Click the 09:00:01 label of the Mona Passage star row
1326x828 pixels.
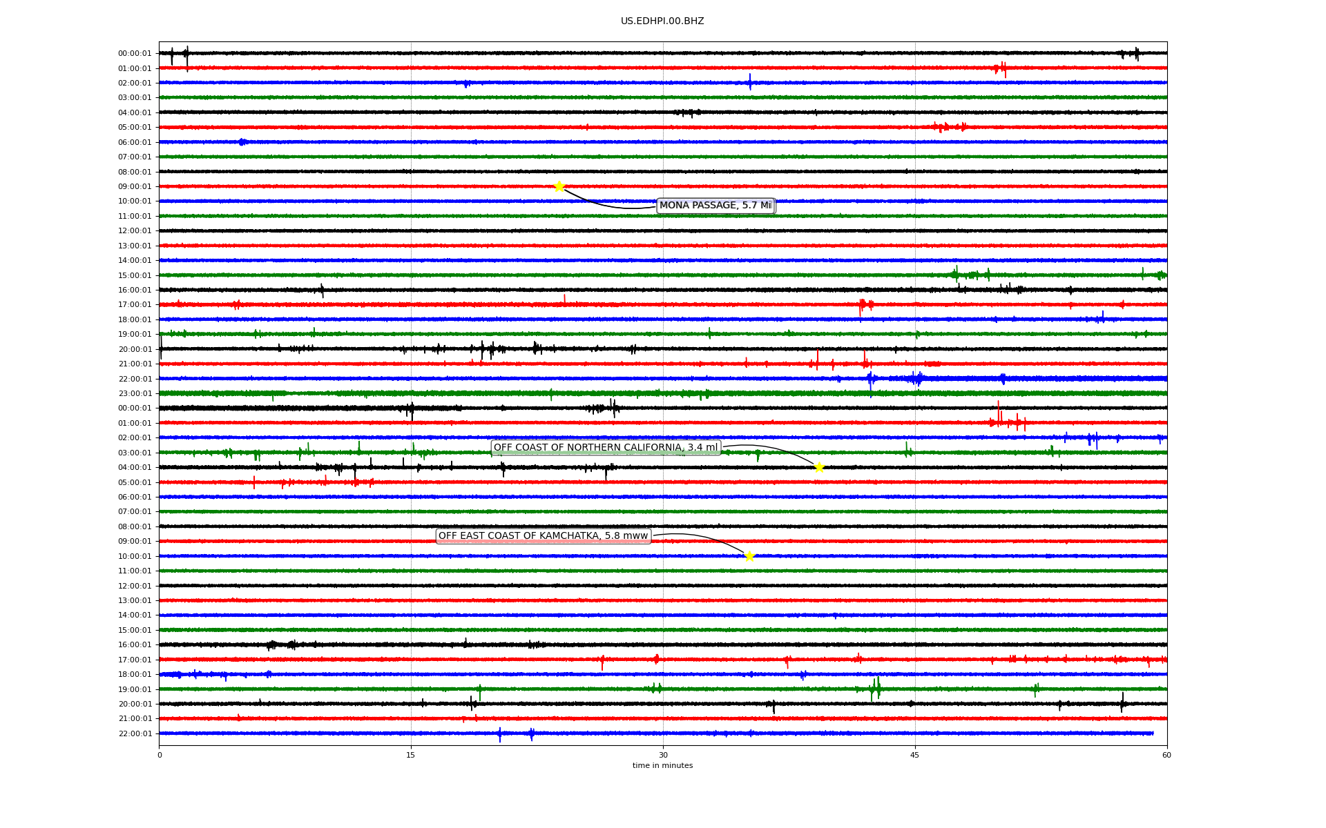pyautogui.click(x=135, y=187)
